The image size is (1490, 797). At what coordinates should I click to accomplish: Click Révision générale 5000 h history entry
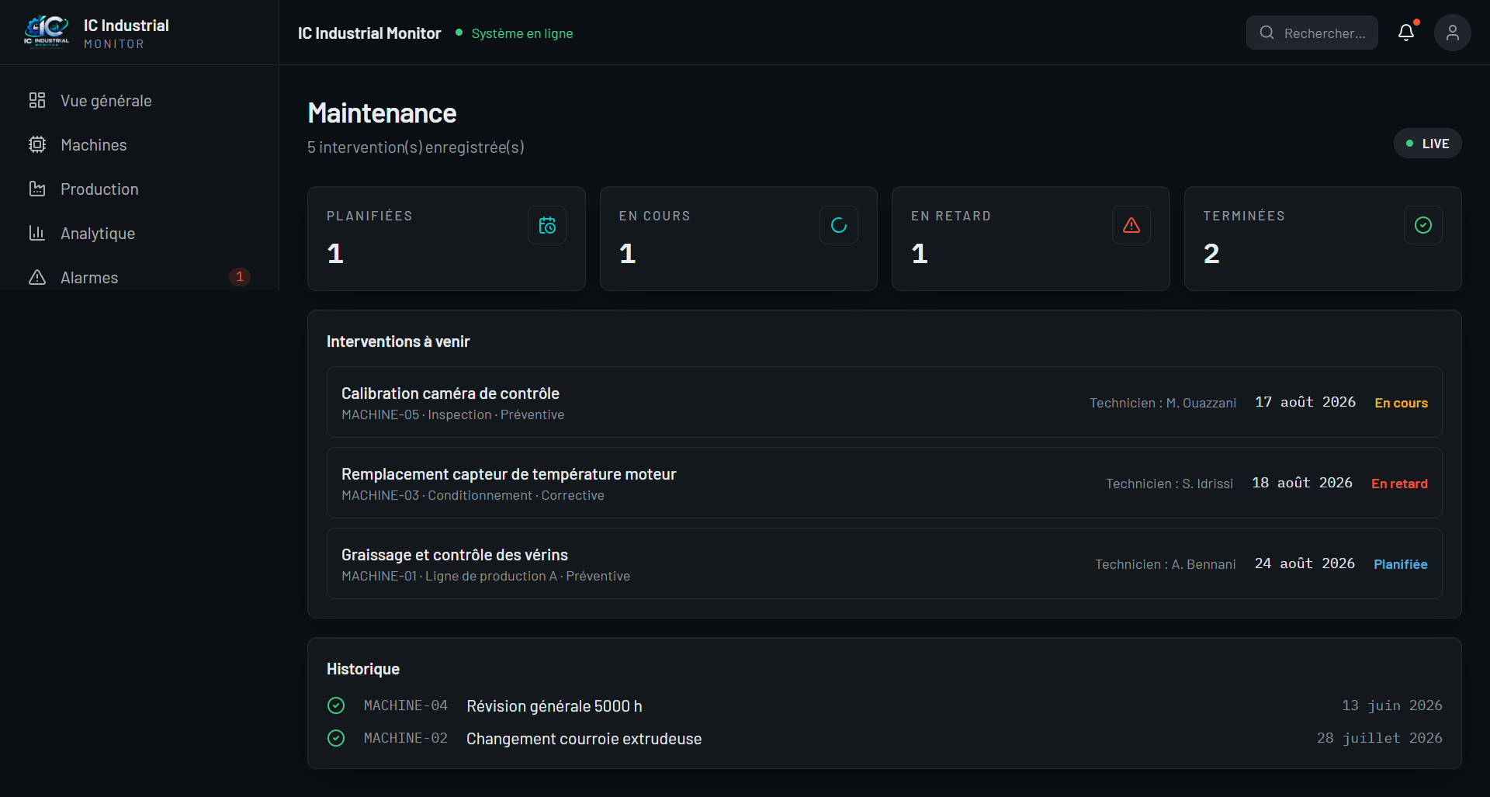point(554,706)
